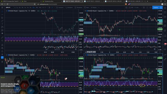167x94 pixels.
Task: Toggle legend icon of bottom-right chart
Action: 85,55
